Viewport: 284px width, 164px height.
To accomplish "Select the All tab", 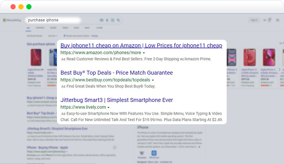I will click(x=28, y=28).
